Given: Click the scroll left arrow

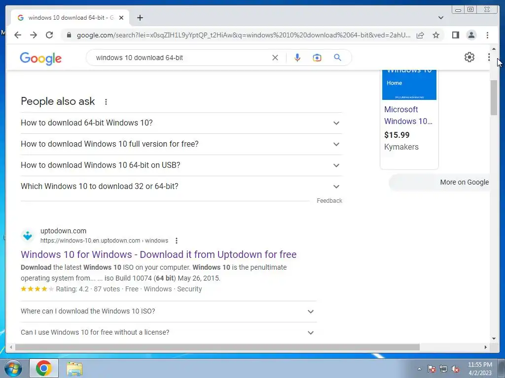Looking at the screenshot, I should [11, 347].
